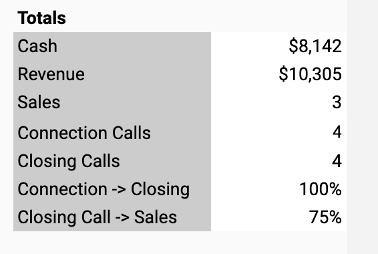Select the 100% conversion value cell

tap(279, 189)
